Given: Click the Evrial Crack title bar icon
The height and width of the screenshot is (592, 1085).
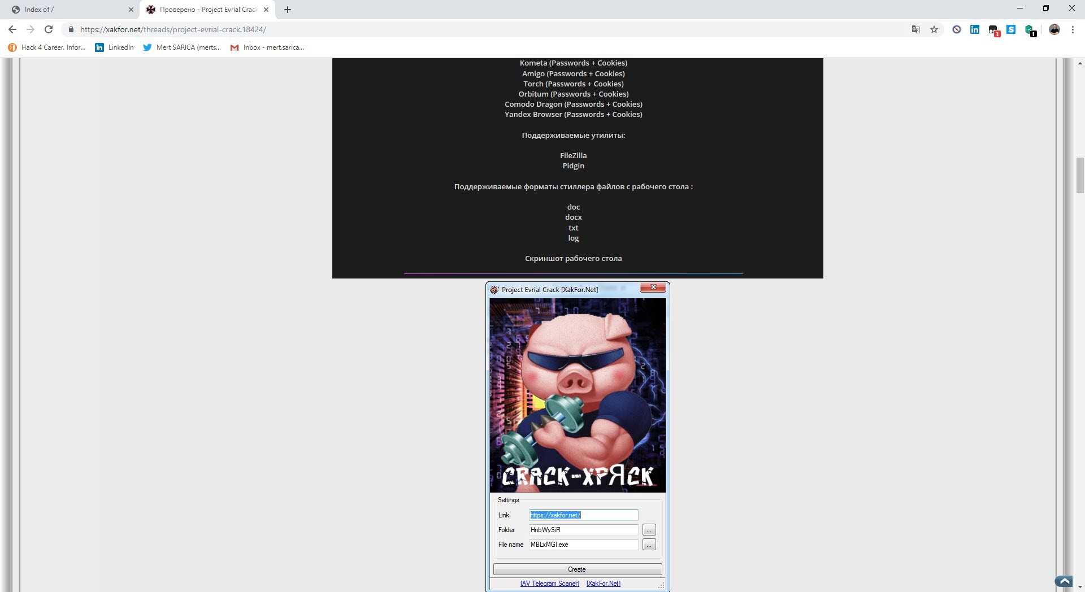Looking at the screenshot, I should (494, 290).
